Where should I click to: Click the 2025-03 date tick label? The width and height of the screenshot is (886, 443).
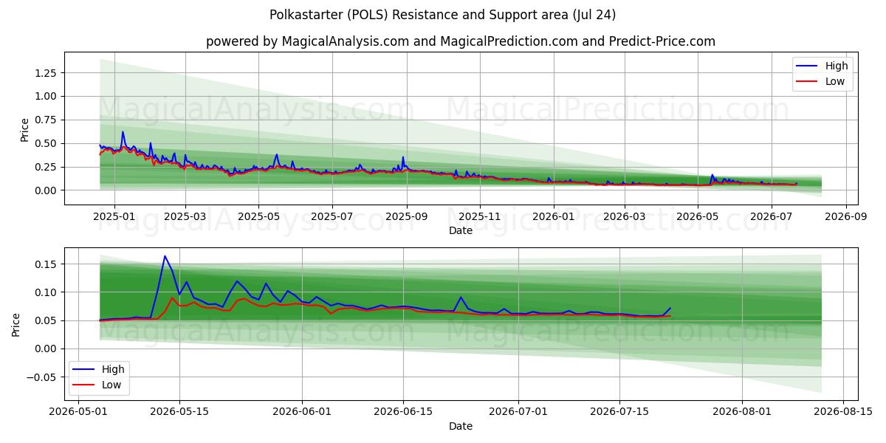(x=185, y=217)
